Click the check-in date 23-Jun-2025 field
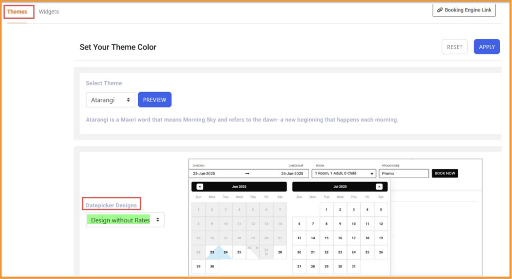Image resolution: width=512 pixels, height=279 pixels. click(x=204, y=174)
